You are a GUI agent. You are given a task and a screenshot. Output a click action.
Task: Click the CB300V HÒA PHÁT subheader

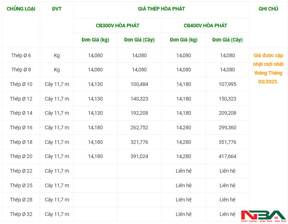118,25
